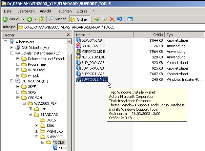Image resolution: width=205 pixels, height=151 pixels.
Task: Collapse the WIN2003_VLP folder node
Action: pyautogui.click(x=24, y=103)
